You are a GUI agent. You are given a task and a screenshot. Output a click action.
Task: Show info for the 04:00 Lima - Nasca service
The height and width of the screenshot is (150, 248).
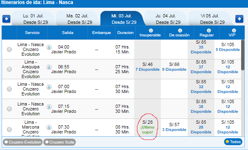point(49,47)
